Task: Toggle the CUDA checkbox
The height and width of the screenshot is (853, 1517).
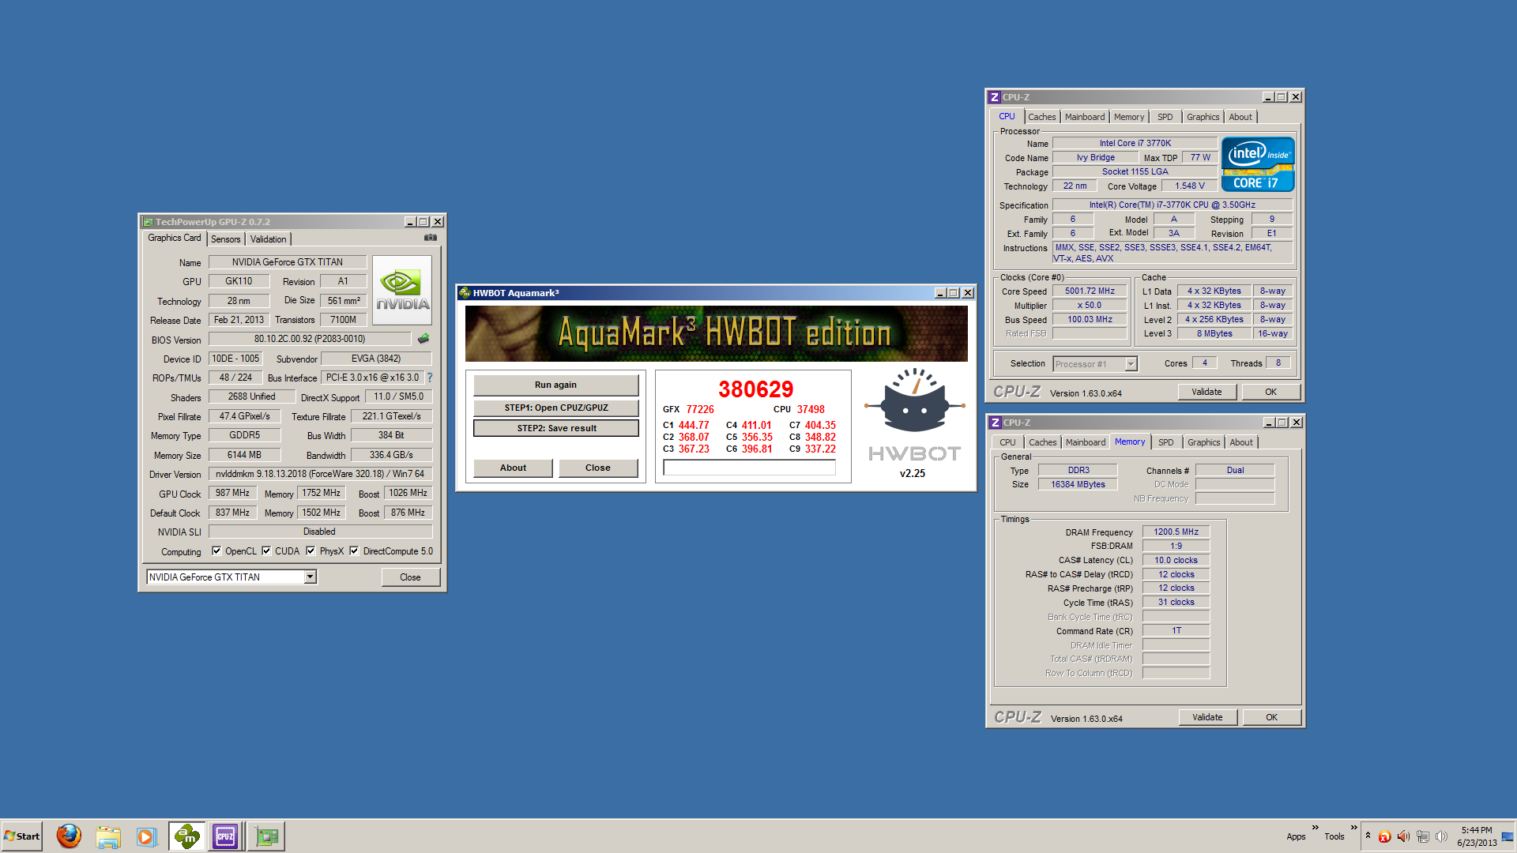Action: pyautogui.click(x=266, y=551)
